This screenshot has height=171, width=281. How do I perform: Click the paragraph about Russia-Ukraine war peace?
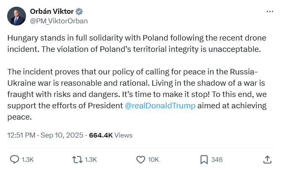click(137, 94)
